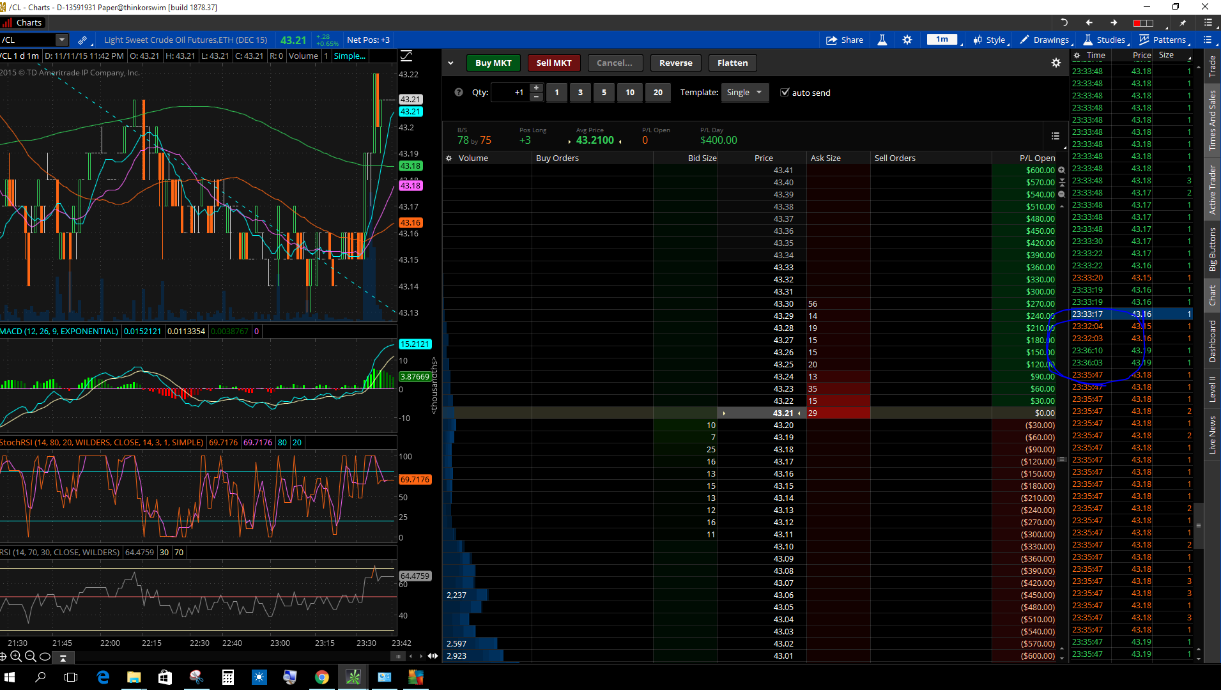The image size is (1221, 690).
Task: Click the help question mark beside Qty
Action: (x=459, y=92)
